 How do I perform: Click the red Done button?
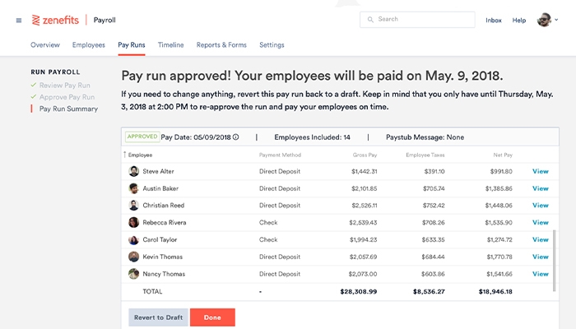point(212,317)
